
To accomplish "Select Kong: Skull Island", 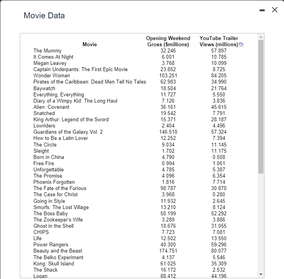I will (x=54, y=263).
